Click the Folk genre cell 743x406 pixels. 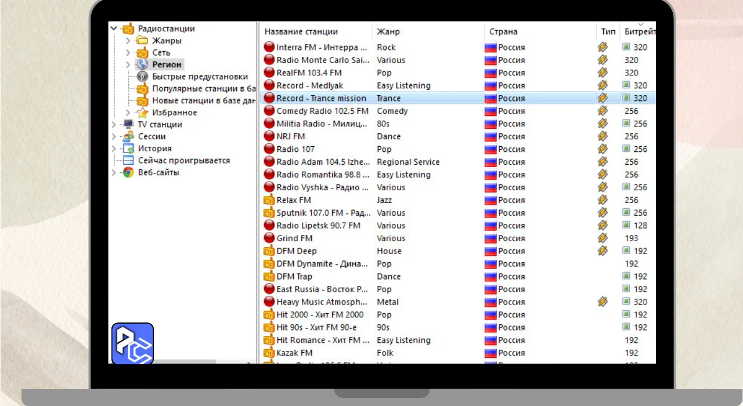point(385,353)
